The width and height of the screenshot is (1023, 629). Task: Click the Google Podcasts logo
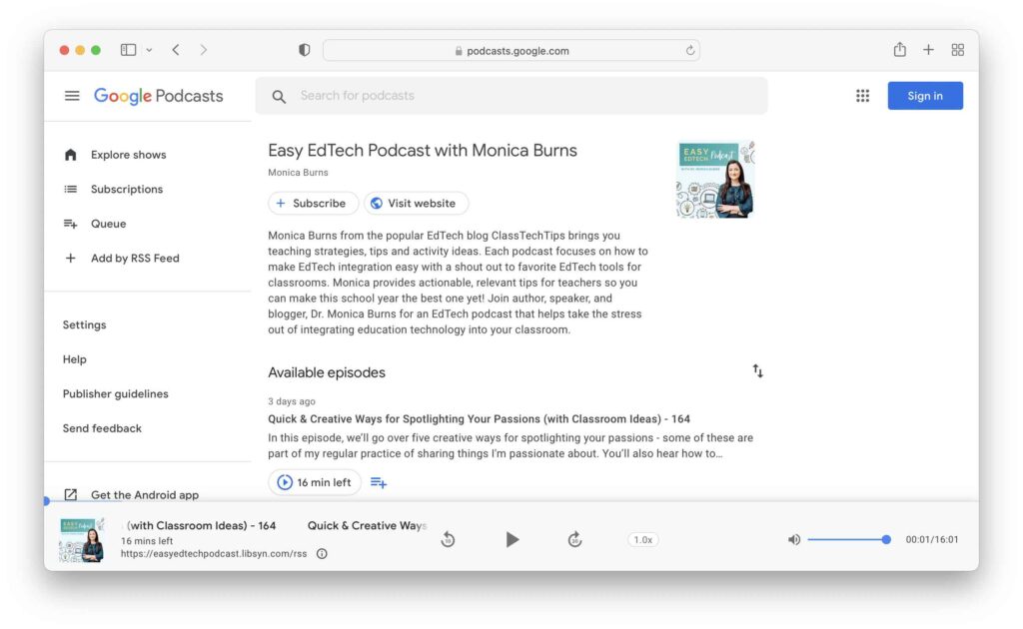159,96
